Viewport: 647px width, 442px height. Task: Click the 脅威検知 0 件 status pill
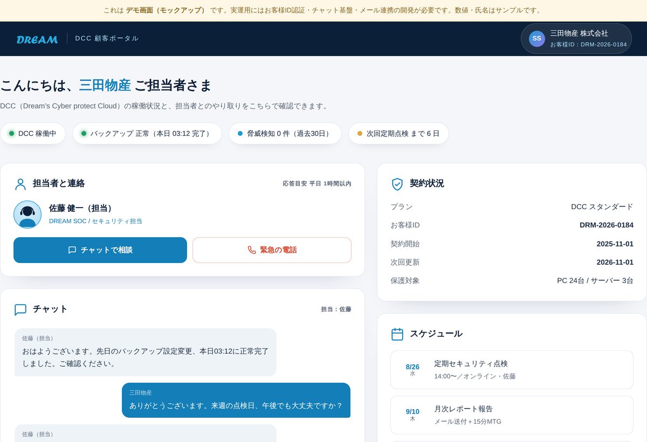pyautogui.click(x=285, y=134)
